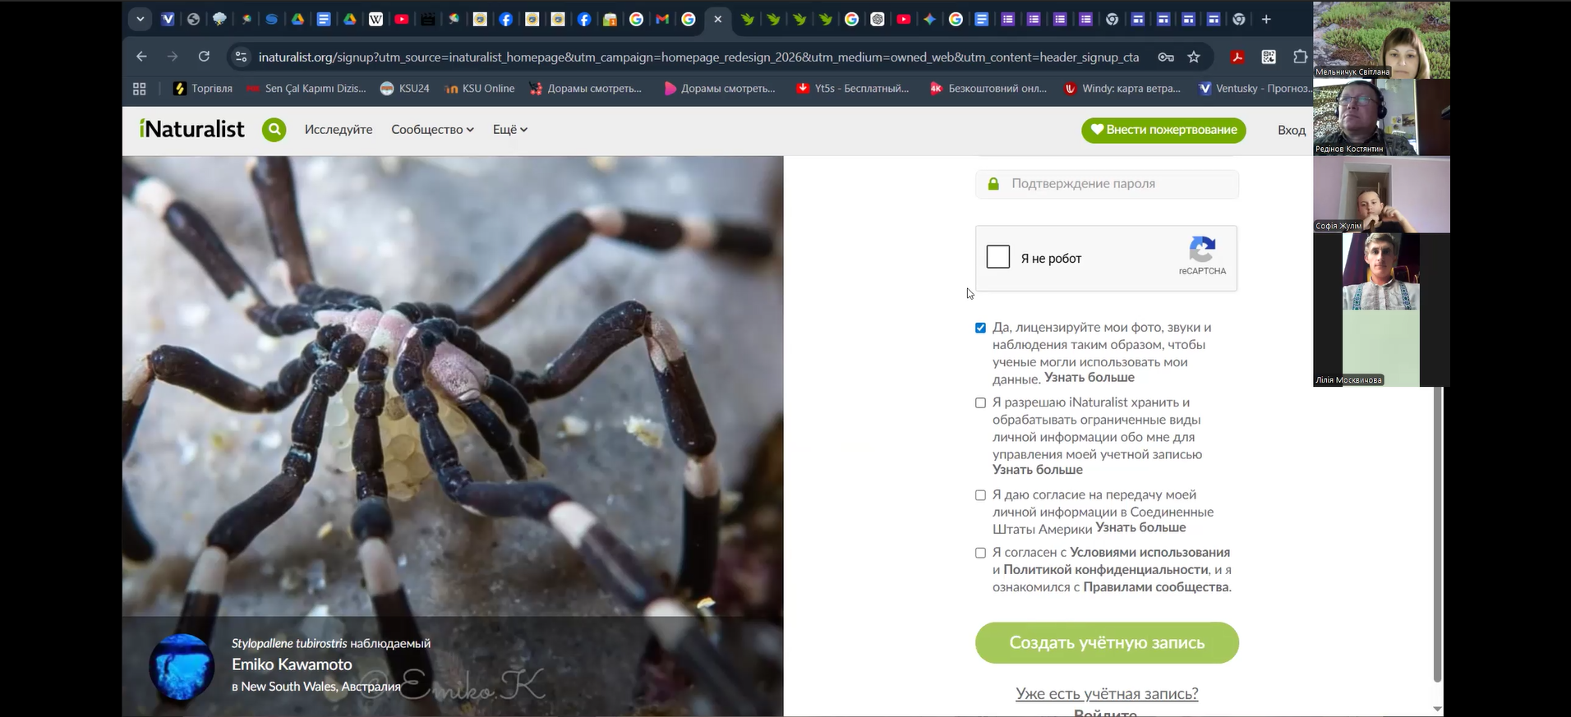The image size is (1571, 717).
Task: Open a new browser tab
Action: coord(1266,19)
